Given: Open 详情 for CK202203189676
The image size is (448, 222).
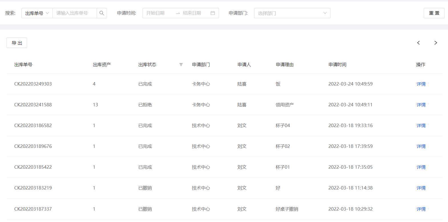Looking at the screenshot, I should coord(421,146).
